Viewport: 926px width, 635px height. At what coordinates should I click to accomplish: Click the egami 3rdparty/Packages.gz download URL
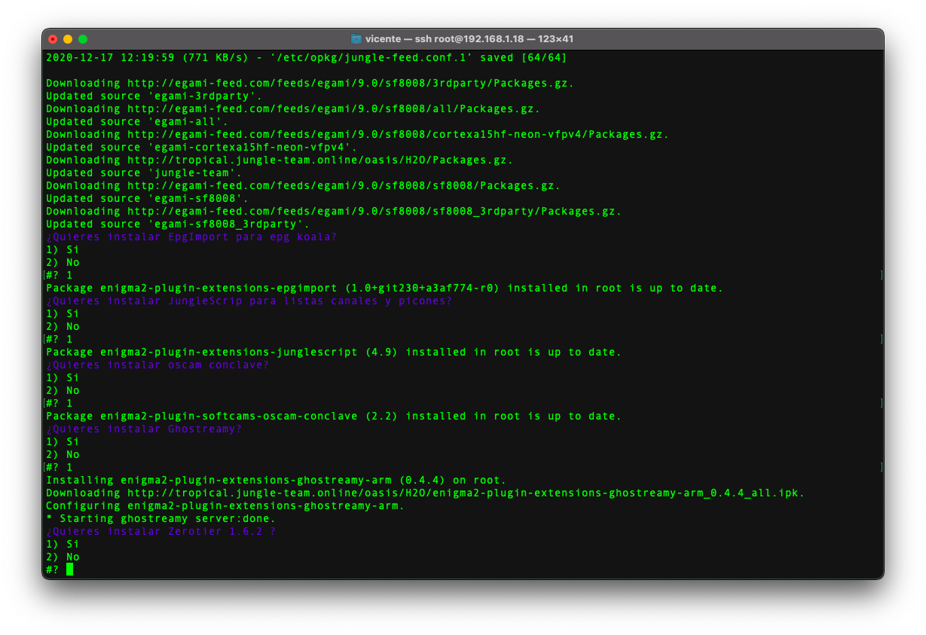click(x=350, y=83)
